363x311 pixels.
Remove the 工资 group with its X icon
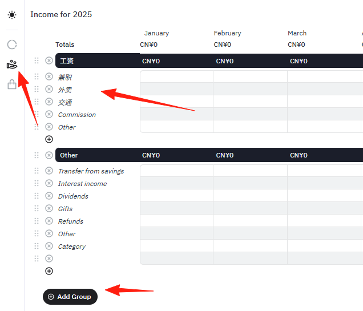tap(49, 60)
